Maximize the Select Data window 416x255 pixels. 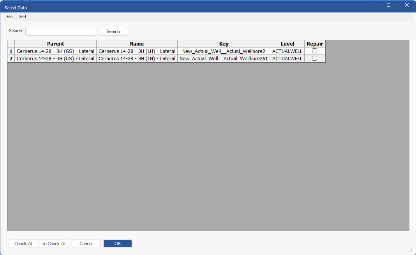(388, 5)
